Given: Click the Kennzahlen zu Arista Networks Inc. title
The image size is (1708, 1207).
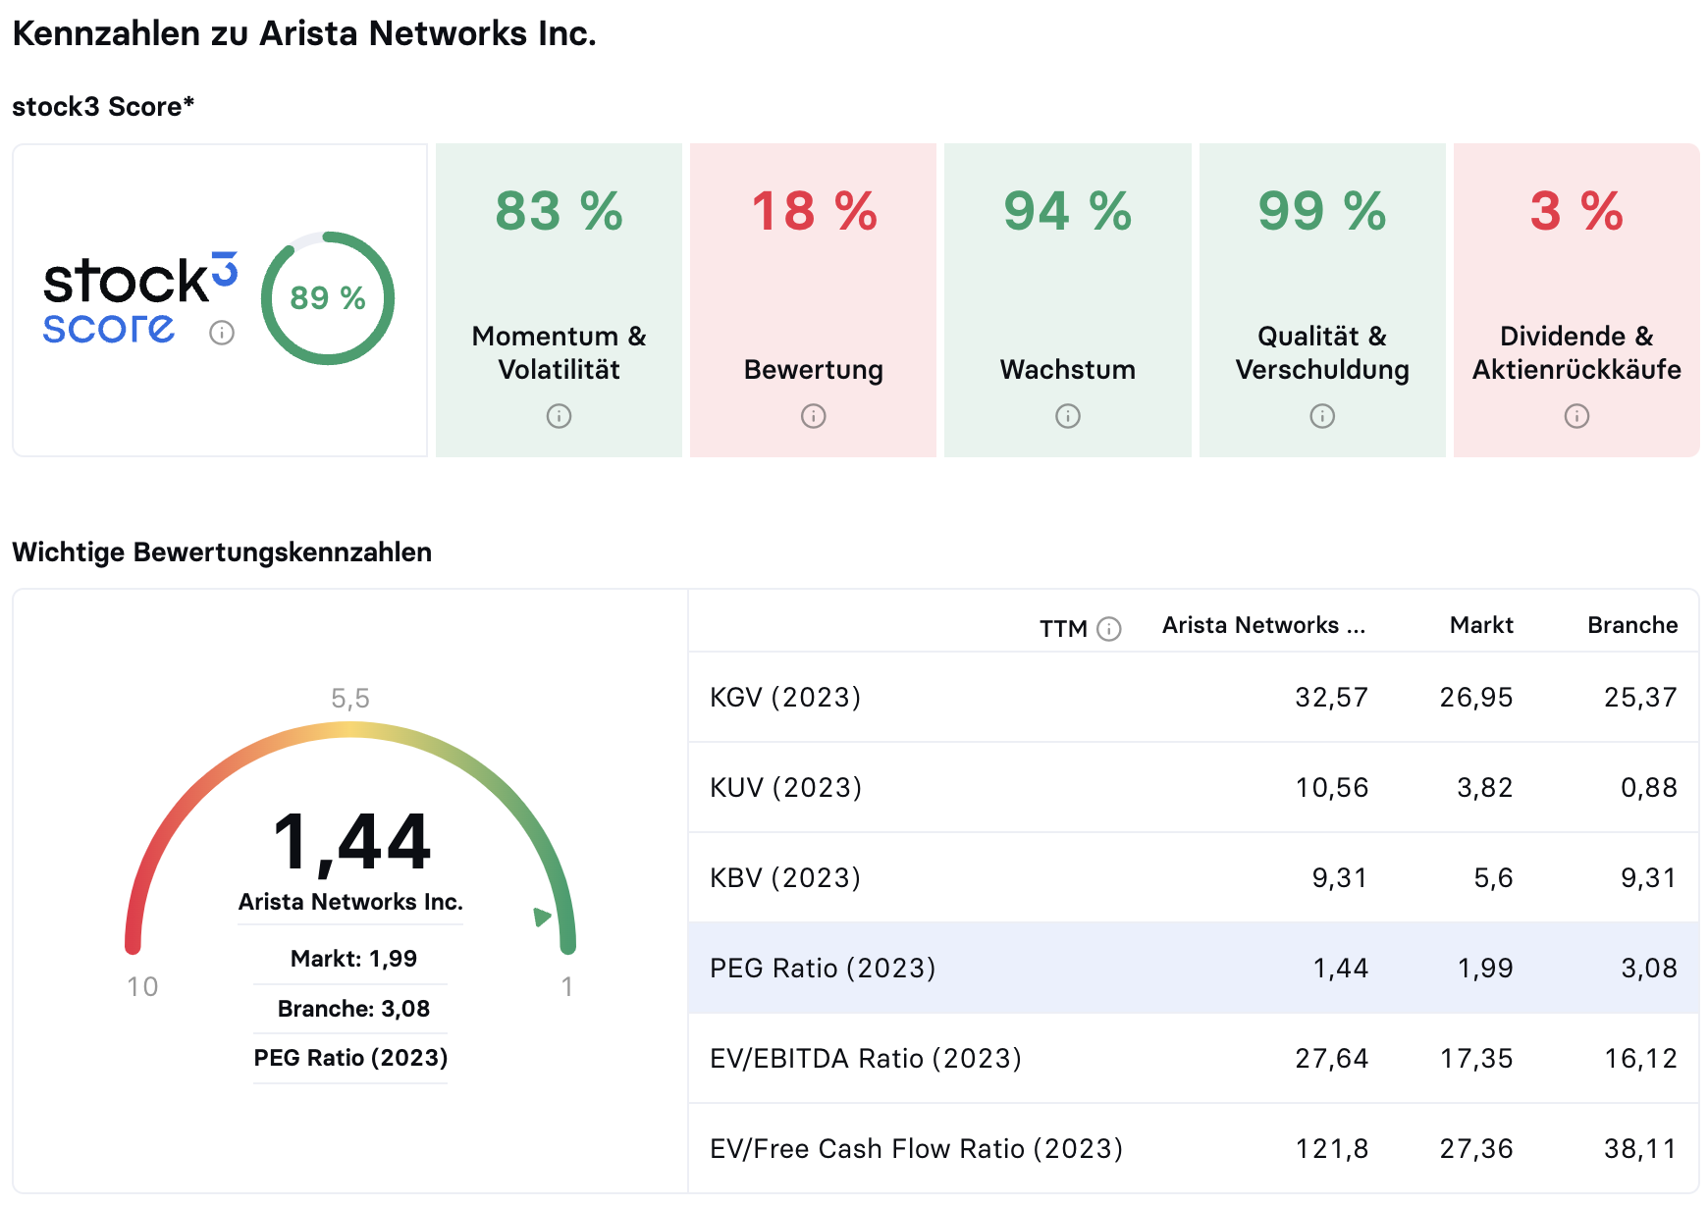Looking at the screenshot, I should (304, 33).
